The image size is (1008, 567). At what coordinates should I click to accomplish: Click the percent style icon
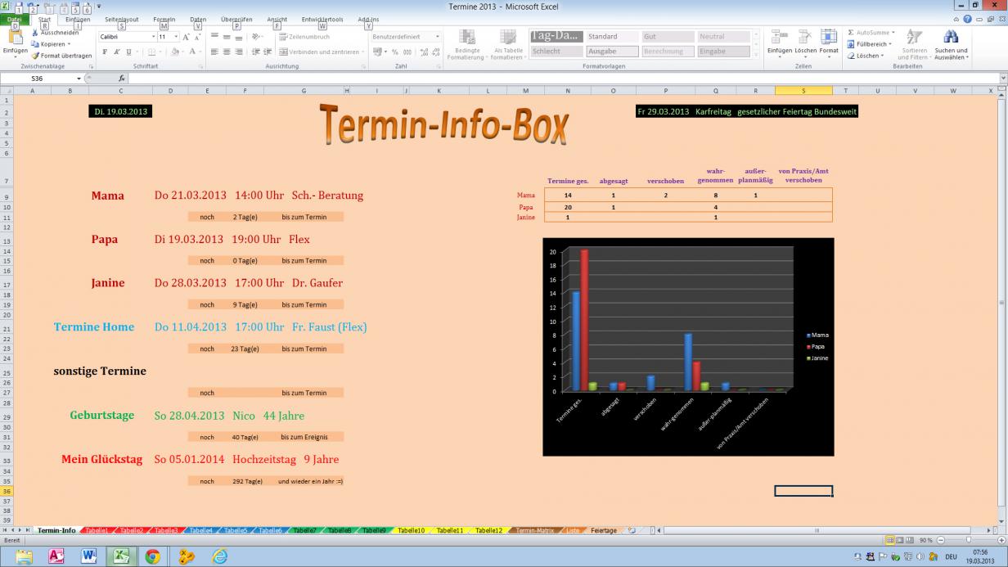(x=395, y=52)
